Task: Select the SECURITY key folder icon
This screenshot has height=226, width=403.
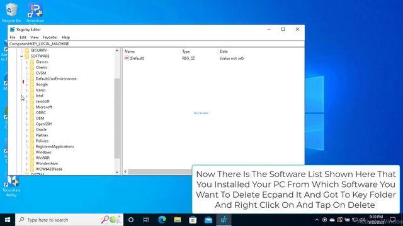Action: pyautogui.click(x=26, y=50)
